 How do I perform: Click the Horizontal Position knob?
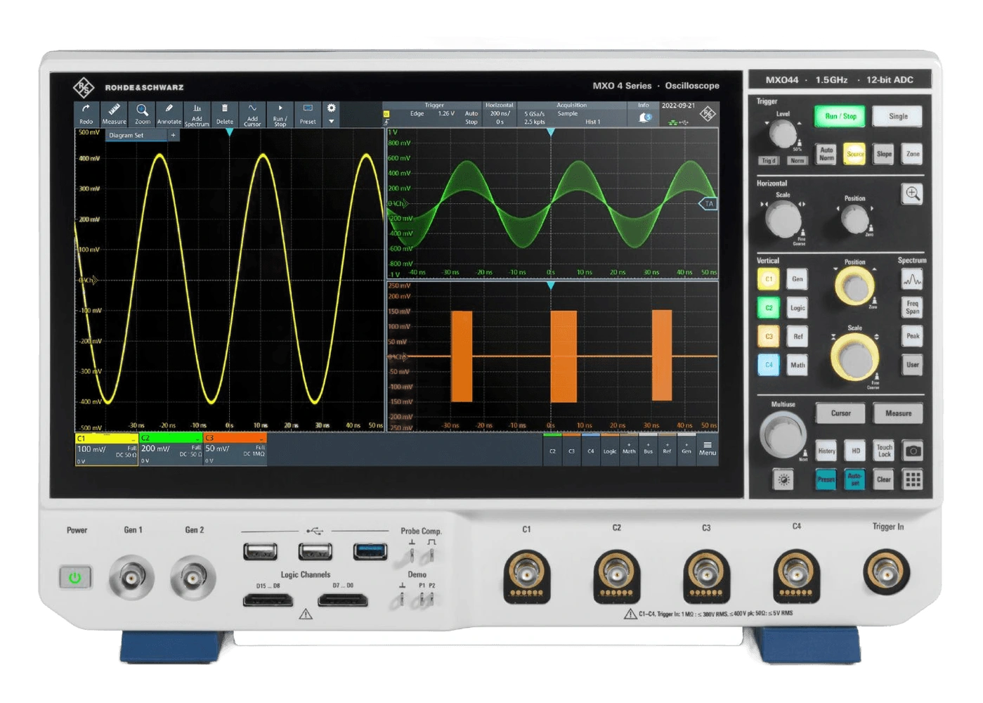[855, 220]
